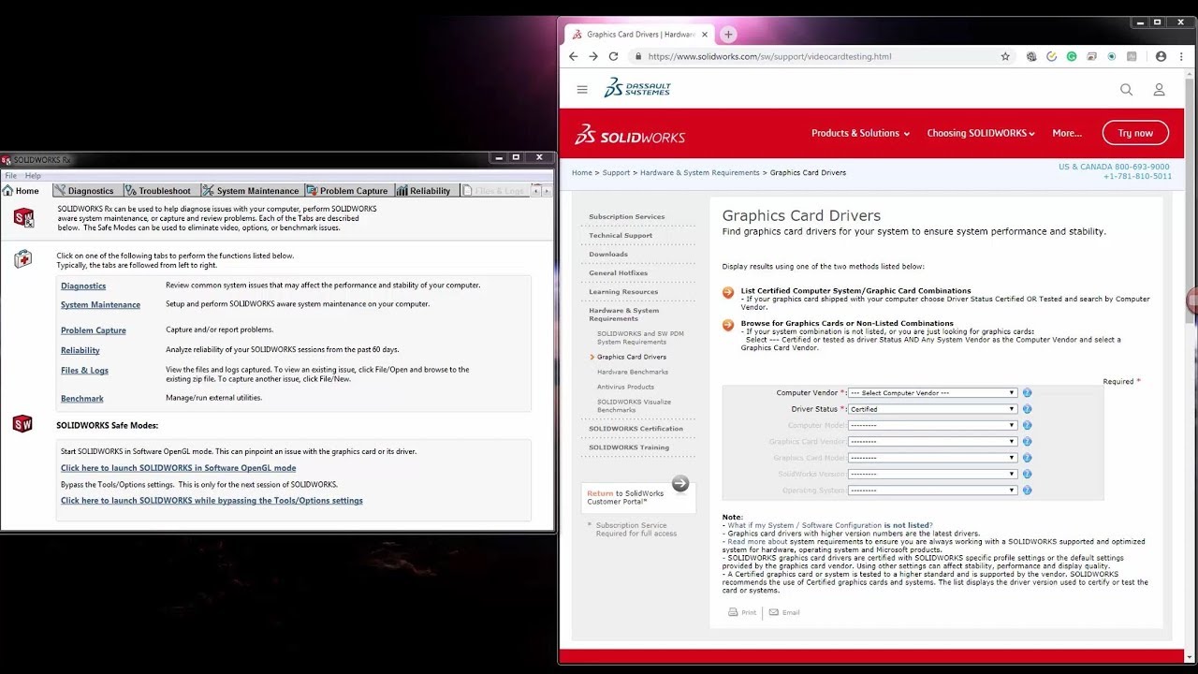Switch to the Problem Capture tab

tap(347, 190)
